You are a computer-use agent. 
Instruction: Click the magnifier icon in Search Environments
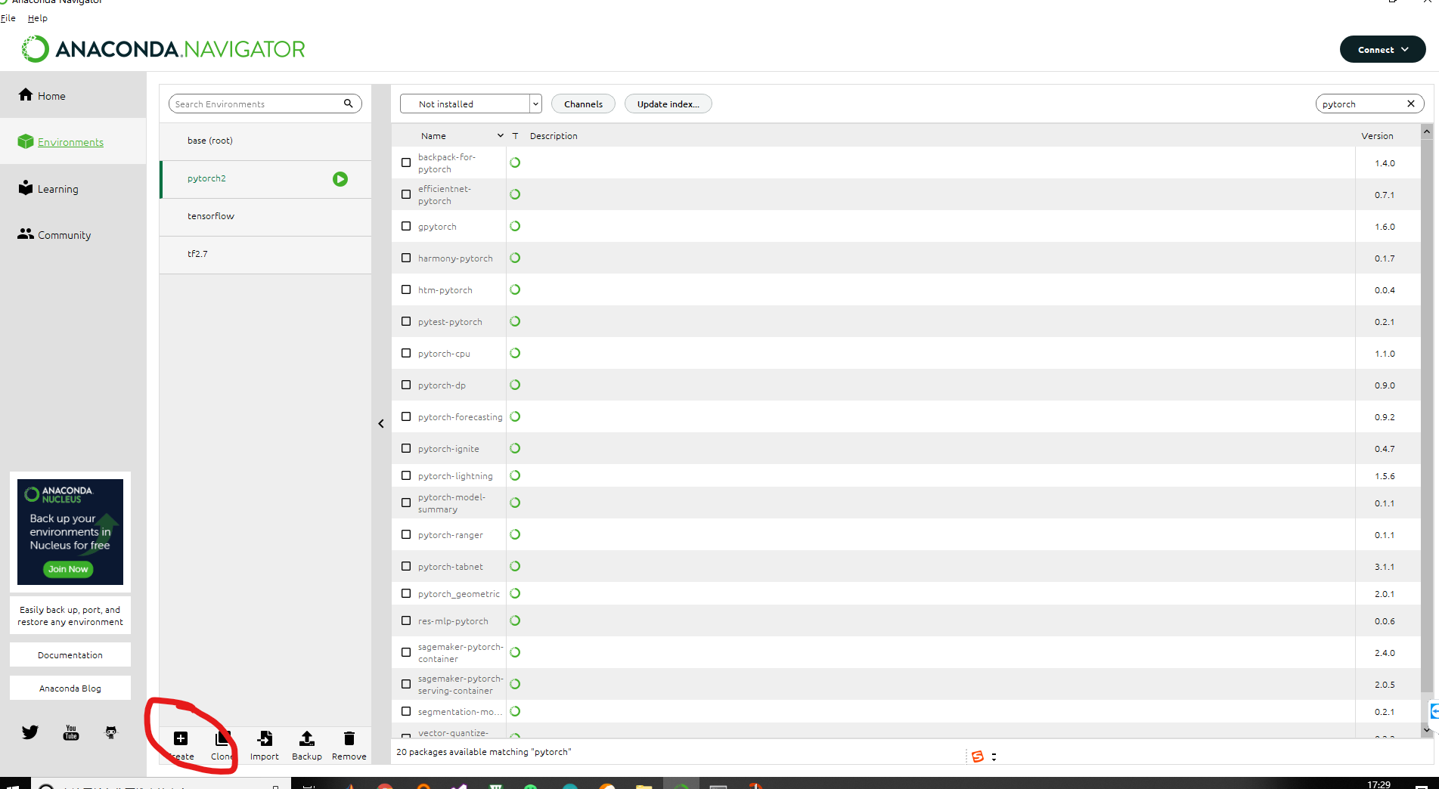tap(349, 104)
